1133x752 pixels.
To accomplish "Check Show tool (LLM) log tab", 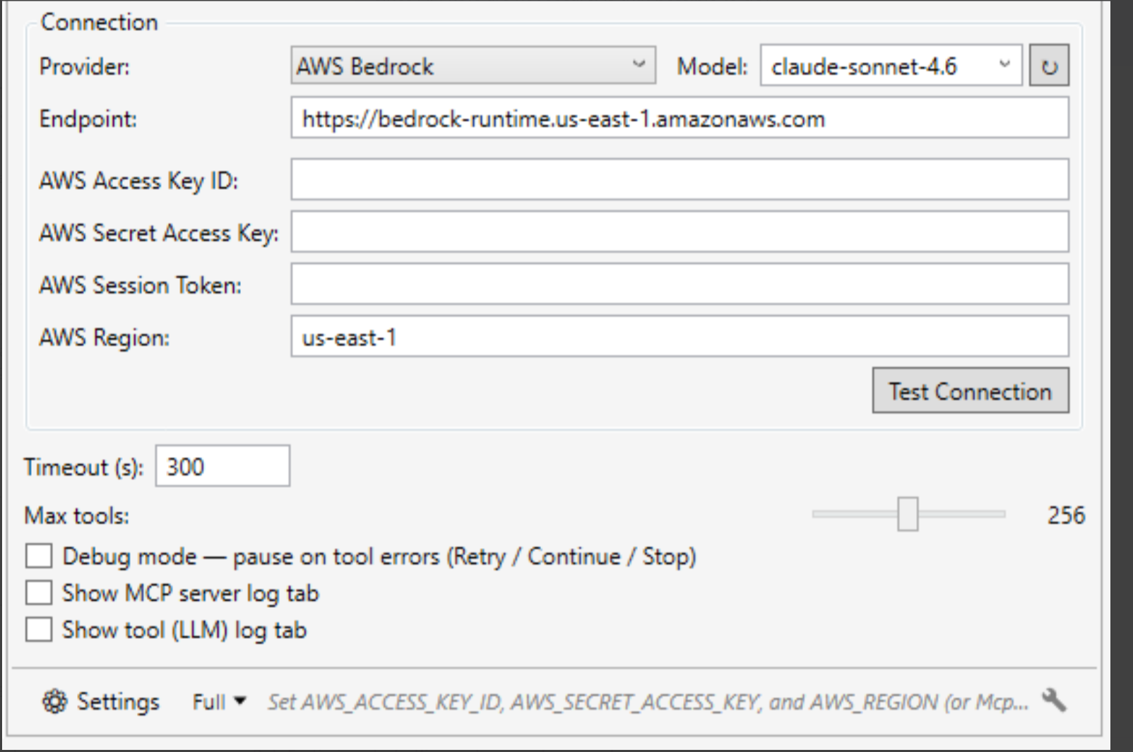I will (39, 629).
